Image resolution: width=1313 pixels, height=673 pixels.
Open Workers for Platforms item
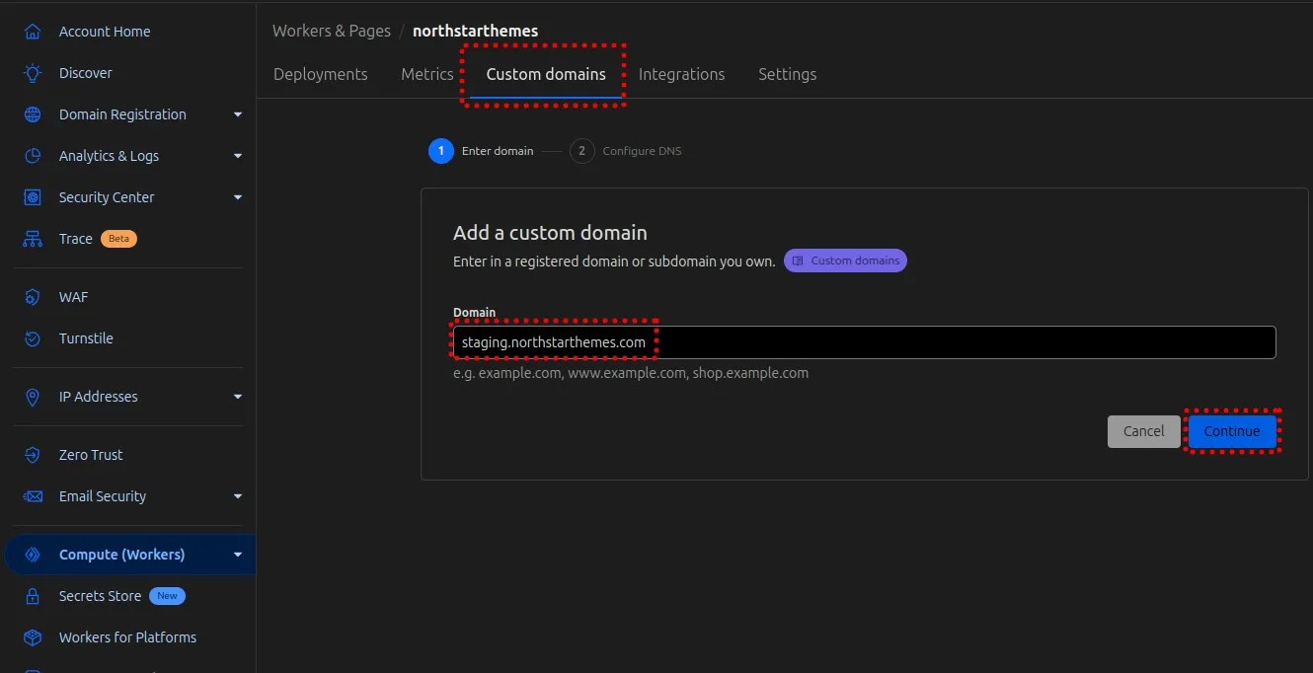(128, 637)
